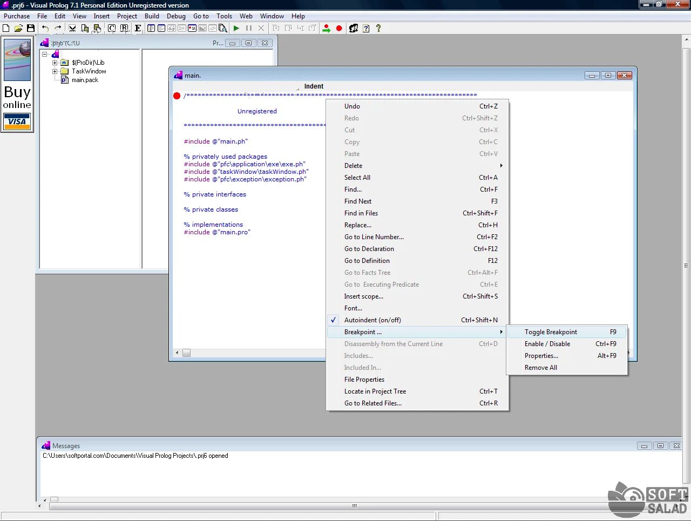Viewport: 691px width, 521px height.
Task: Click the yellow question mark About icon
Action: pos(378,28)
